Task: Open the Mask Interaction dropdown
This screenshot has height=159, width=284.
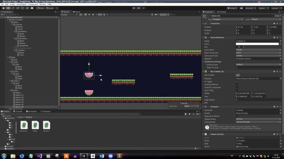Action: (x=258, y=53)
